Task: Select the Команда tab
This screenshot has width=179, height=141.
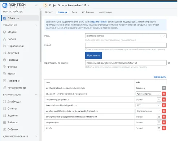Action: coord(62,12)
